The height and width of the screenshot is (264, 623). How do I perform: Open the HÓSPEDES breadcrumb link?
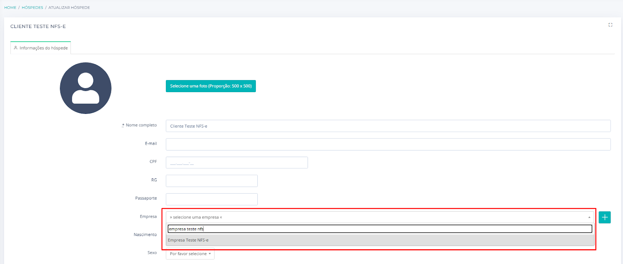click(32, 7)
